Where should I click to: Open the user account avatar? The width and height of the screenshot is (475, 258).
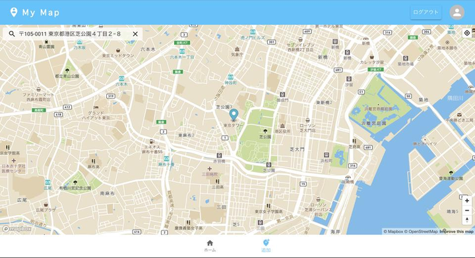(457, 13)
